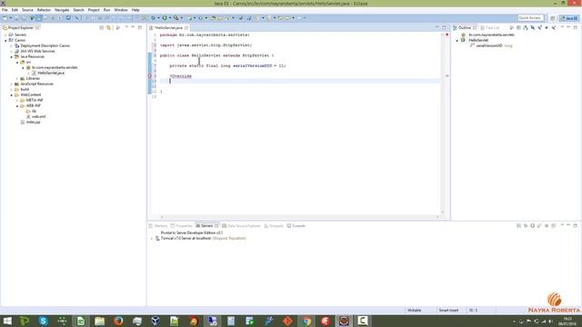Collapse the WebContent folder
Viewport: 582px width, 327px height.
(x=11, y=94)
